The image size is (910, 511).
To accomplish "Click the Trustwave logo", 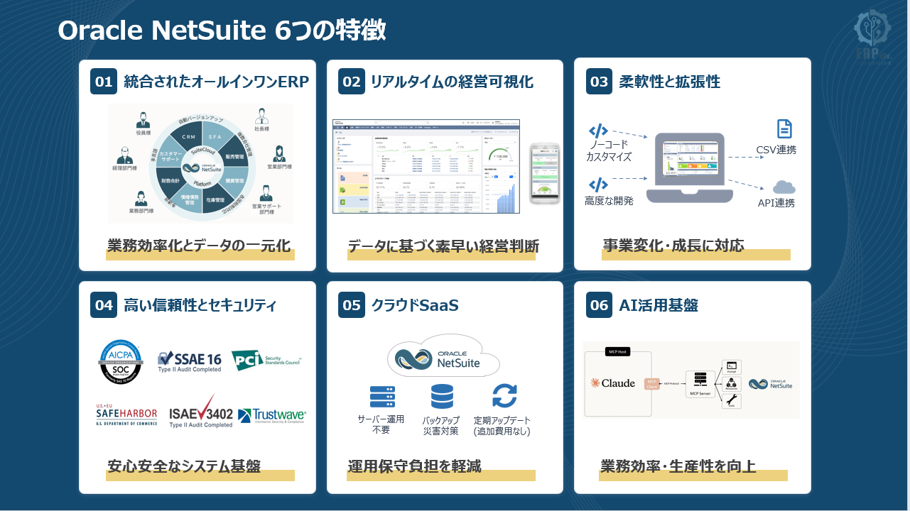I will pos(272,415).
